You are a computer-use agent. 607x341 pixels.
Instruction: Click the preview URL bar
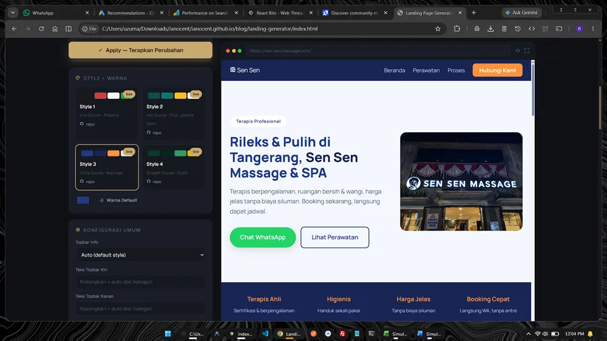coord(378,51)
